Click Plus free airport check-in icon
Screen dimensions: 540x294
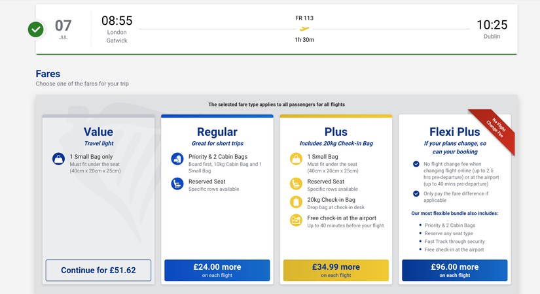[x=296, y=220]
